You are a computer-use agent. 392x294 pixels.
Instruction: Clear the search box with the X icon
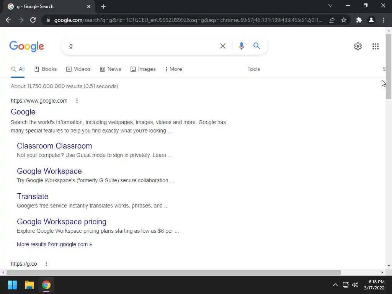point(222,46)
